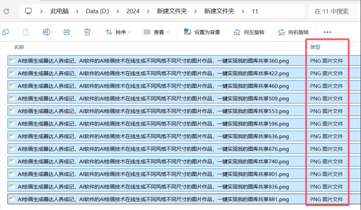Viewport: 361px width, 210px height.
Task: Select the file ending in 460.png
Action: [184, 86]
